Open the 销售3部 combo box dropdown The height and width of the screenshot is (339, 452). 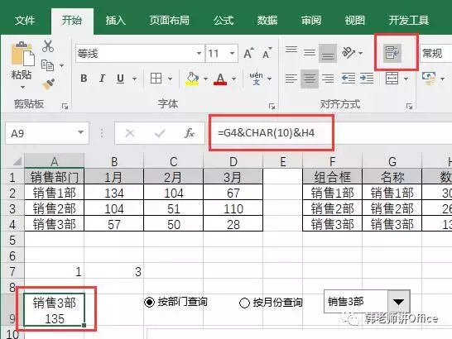pyautogui.click(x=399, y=302)
